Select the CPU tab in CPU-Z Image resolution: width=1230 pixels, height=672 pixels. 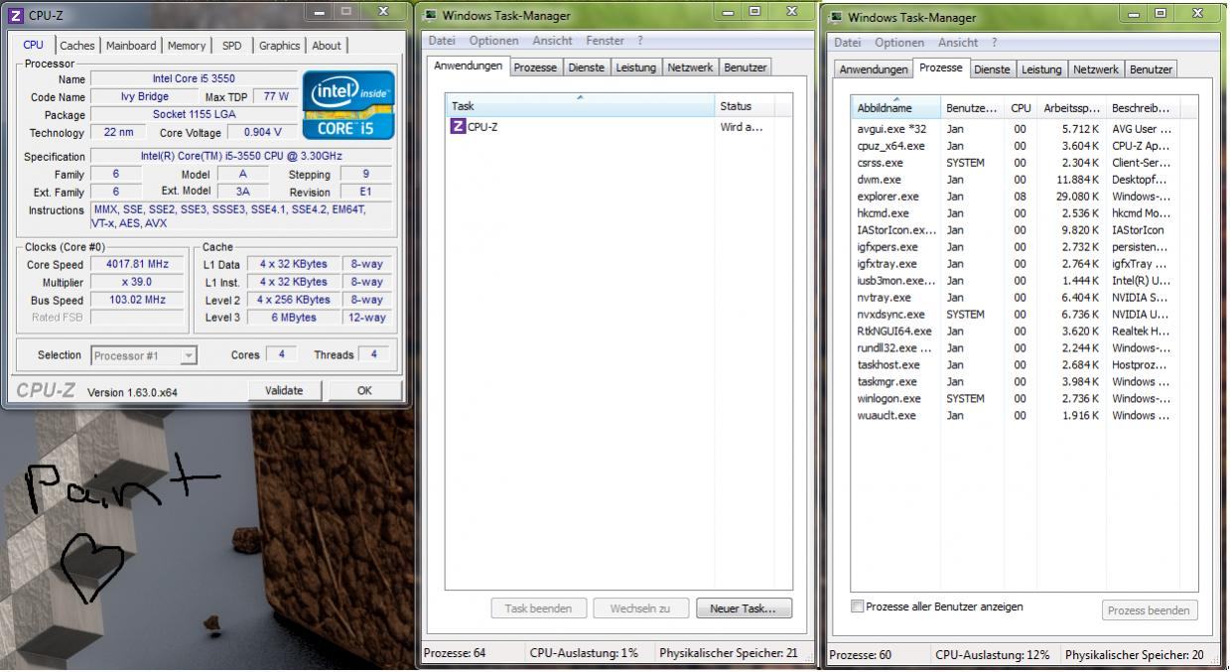point(34,45)
